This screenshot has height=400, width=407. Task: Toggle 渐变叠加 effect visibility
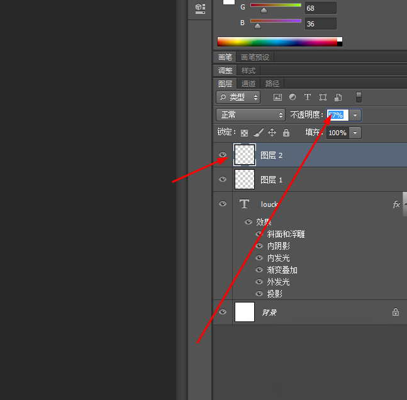[259, 270]
